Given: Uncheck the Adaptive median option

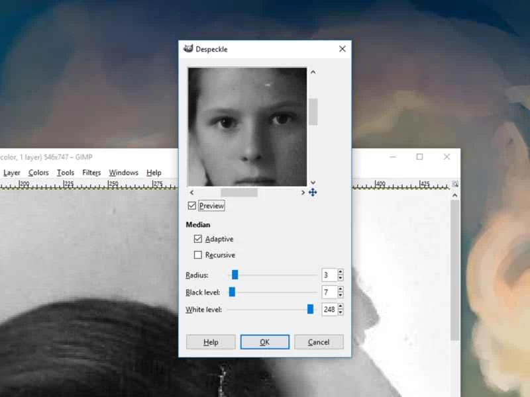Looking at the screenshot, I should pos(198,239).
